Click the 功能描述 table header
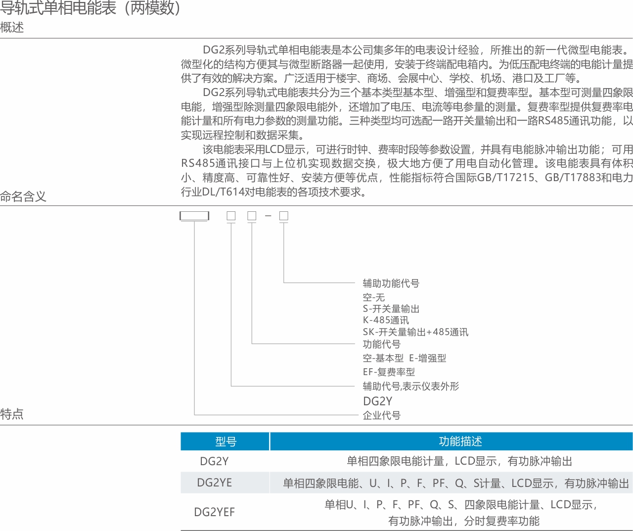 (x=452, y=441)
